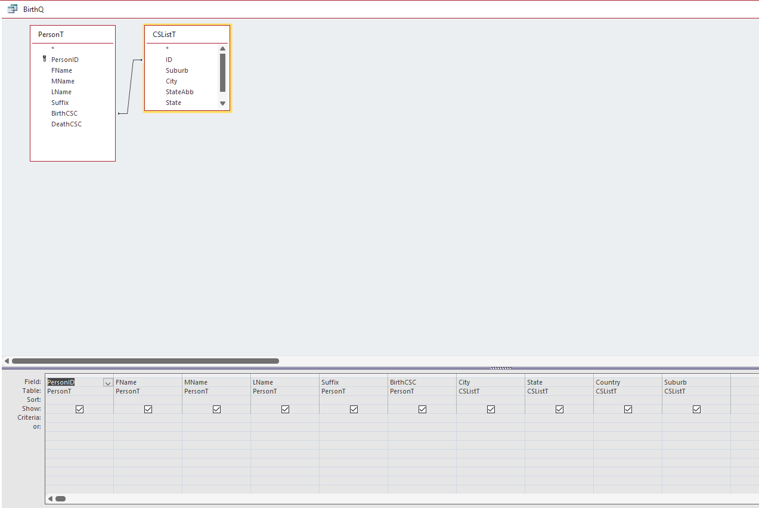
Task: Uncheck Show box for Country column
Action: click(x=628, y=409)
